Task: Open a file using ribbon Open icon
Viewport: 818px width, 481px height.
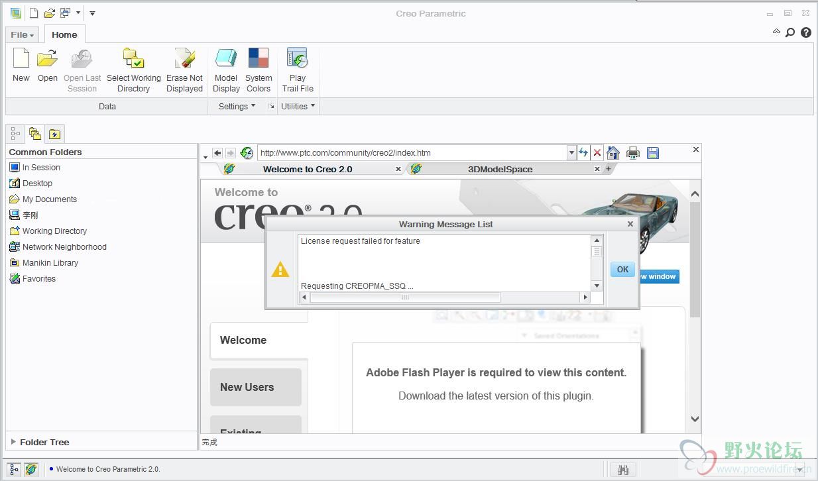Action: click(47, 65)
